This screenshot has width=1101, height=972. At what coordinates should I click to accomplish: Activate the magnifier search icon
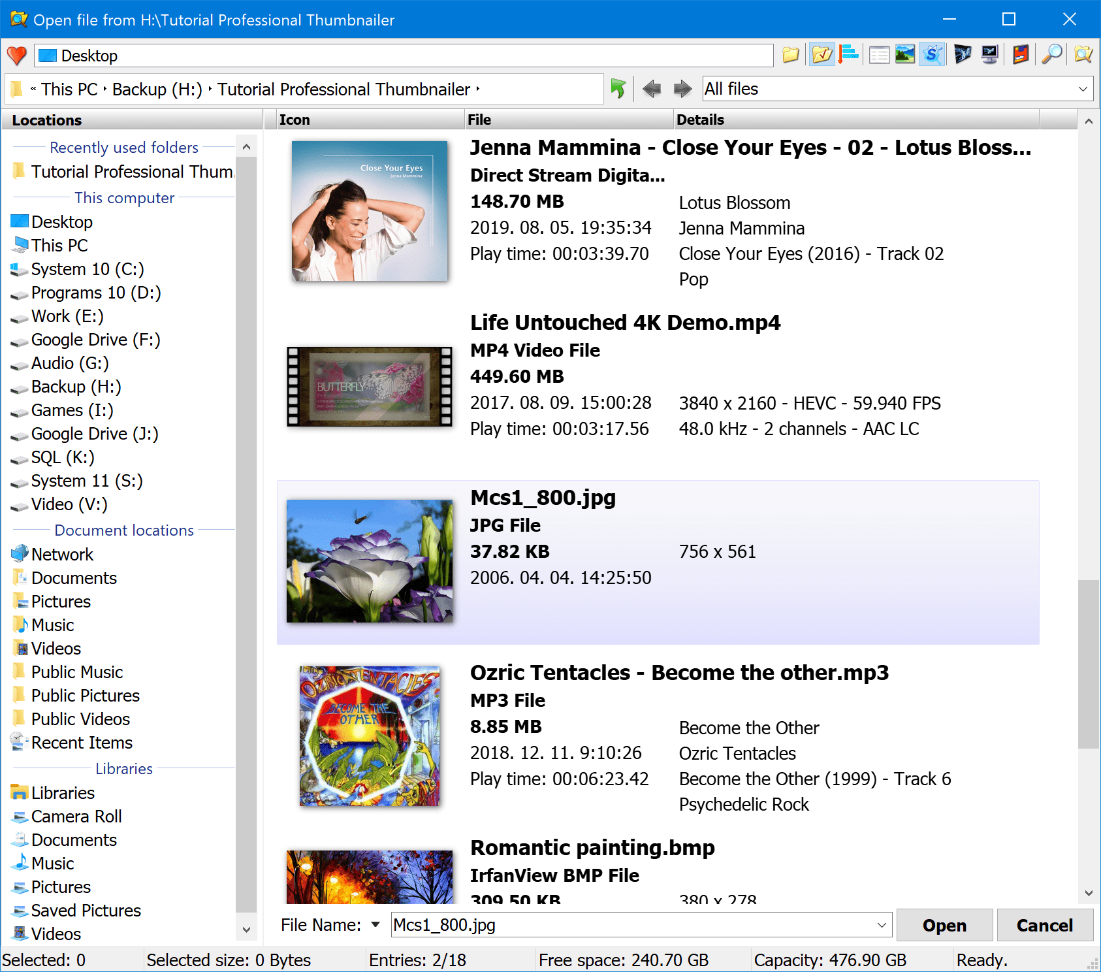pyautogui.click(x=1051, y=55)
